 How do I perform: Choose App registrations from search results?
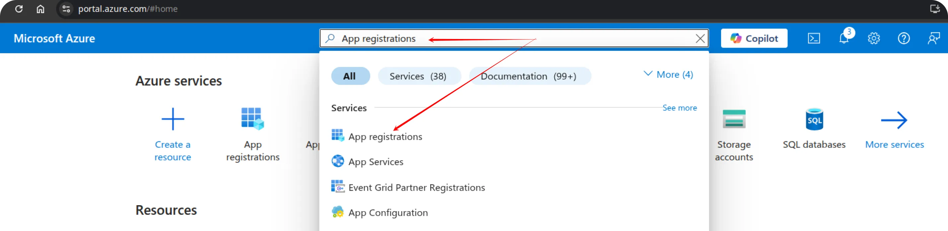[x=385, y=137]
